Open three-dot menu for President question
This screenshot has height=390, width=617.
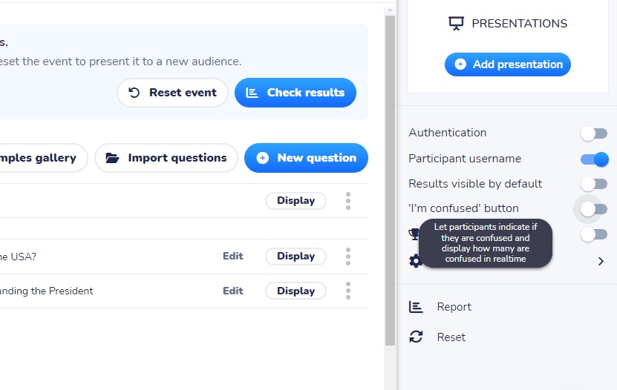click(x=347, y=291)
